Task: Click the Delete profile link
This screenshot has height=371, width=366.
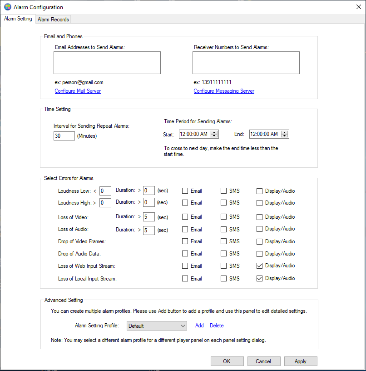Action: click(x=217, y=326)
